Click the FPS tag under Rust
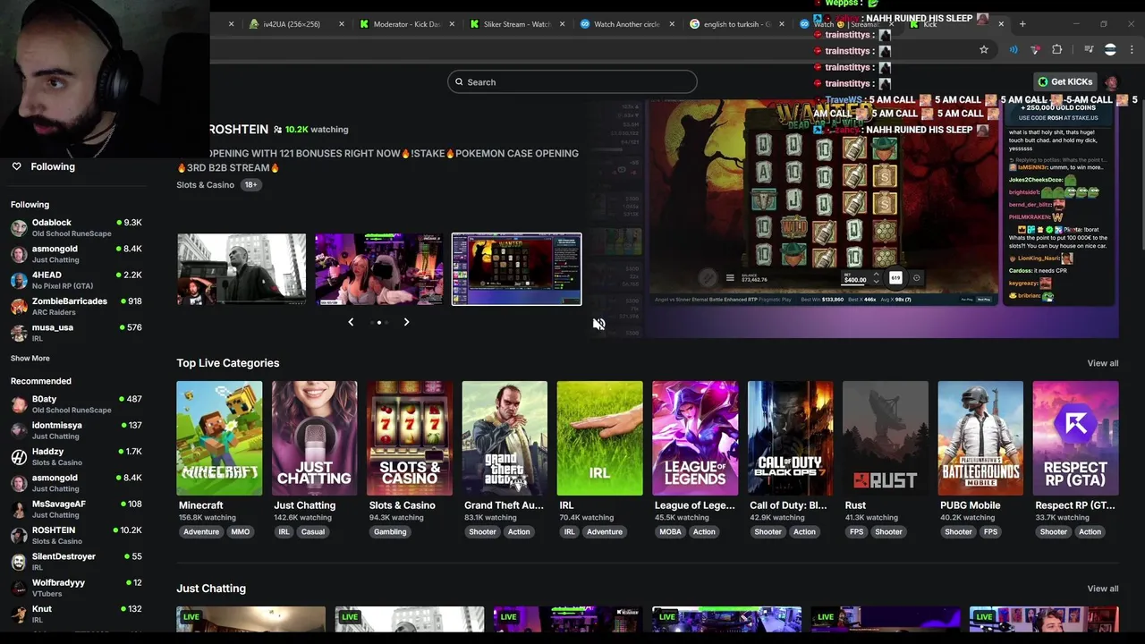The height and width of the screenshot is (644, 1145). [x=857, y=532]
